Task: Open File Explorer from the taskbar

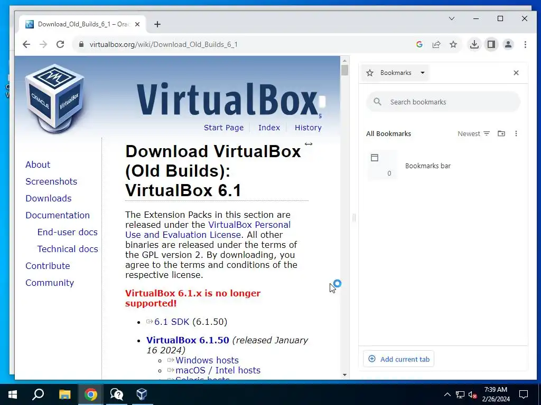Action: tap(64, 394)
